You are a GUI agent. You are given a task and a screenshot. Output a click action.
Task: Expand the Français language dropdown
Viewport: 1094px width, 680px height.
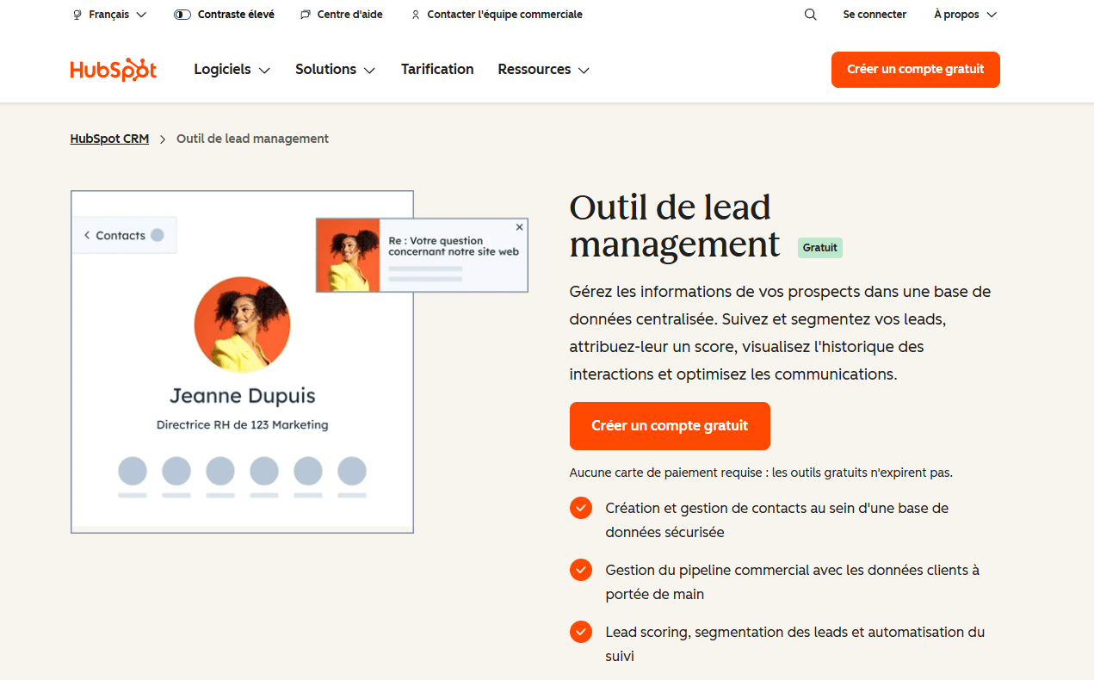pyautogui.click(x=110, y=15)
